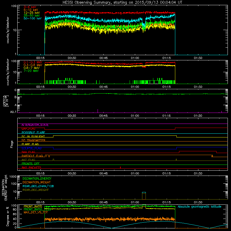This screenshot has height=231, width=231.
Task: Click the Degrees or % axis title
Action: click(x=8, y=216)
